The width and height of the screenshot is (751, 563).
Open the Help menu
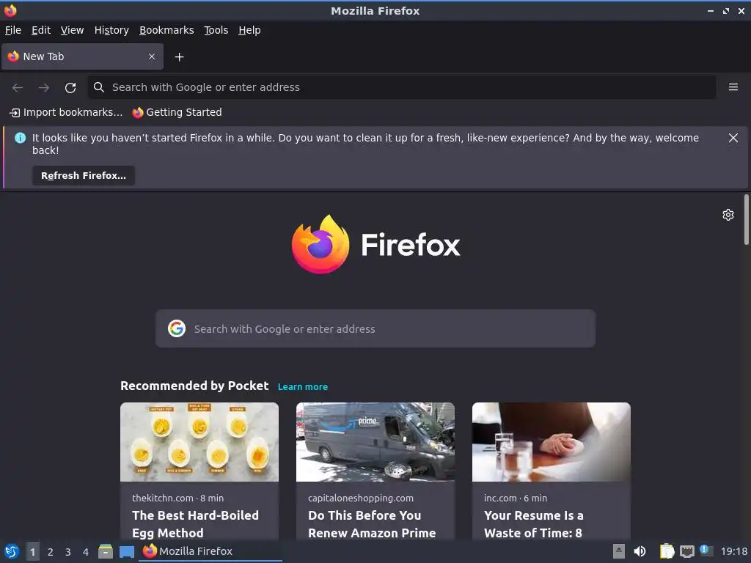click(249, 30)
